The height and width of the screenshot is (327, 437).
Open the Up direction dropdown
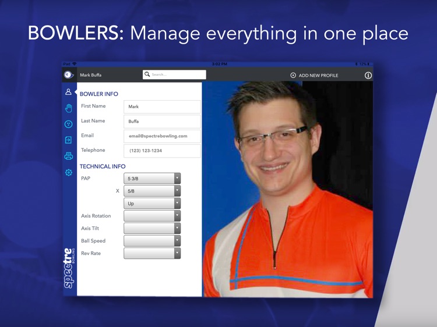[x=152, y=204]
